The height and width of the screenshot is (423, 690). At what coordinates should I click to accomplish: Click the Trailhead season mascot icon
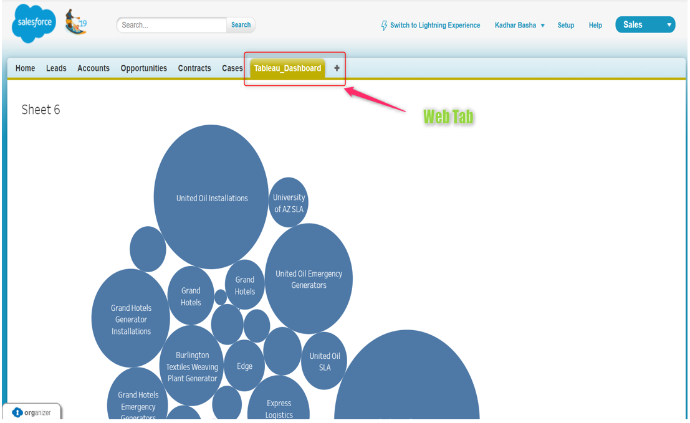(x=75, y=22)
